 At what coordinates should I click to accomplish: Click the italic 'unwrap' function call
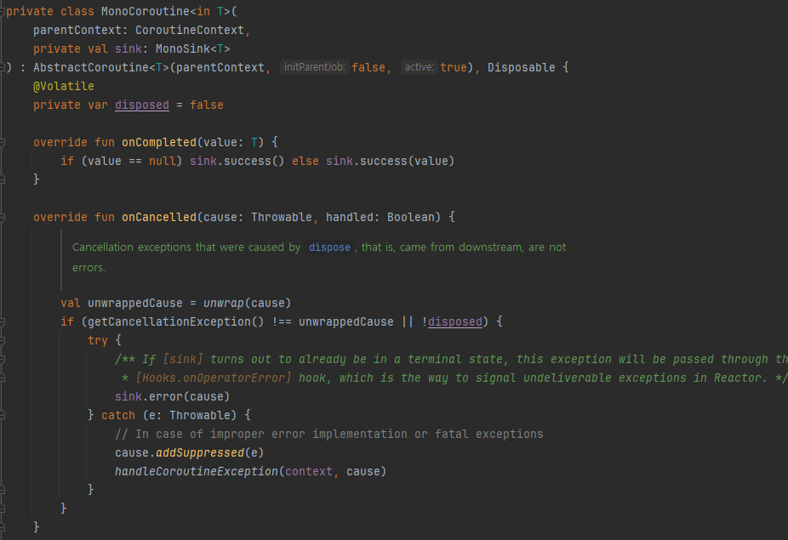pos(223,304)
